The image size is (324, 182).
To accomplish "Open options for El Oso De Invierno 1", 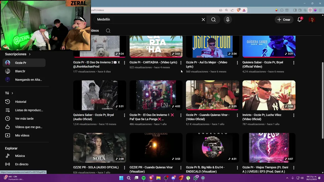I will [181, 115].
